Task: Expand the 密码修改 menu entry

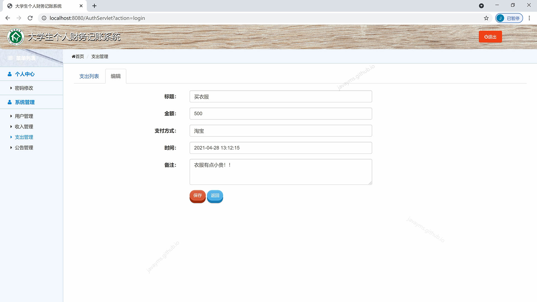Action: [x=24, y=88]
